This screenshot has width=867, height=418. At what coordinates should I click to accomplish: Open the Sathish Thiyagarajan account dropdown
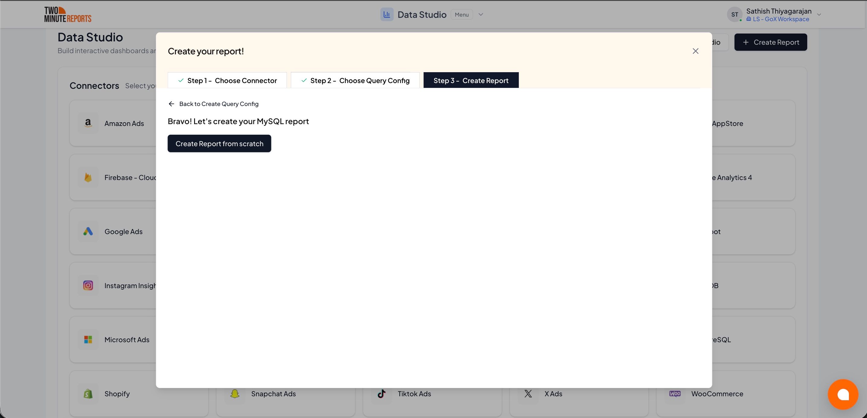pyautogui.click(x=819, y=14)
